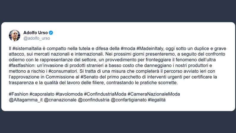Screen dimensions: 236x133
Task: Open the @adolfo_urso handle link
Action: (x=37, y=38)
